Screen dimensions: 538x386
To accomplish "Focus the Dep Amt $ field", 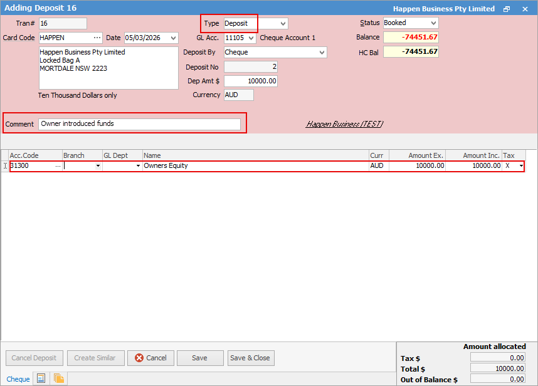I will point(250,81).
